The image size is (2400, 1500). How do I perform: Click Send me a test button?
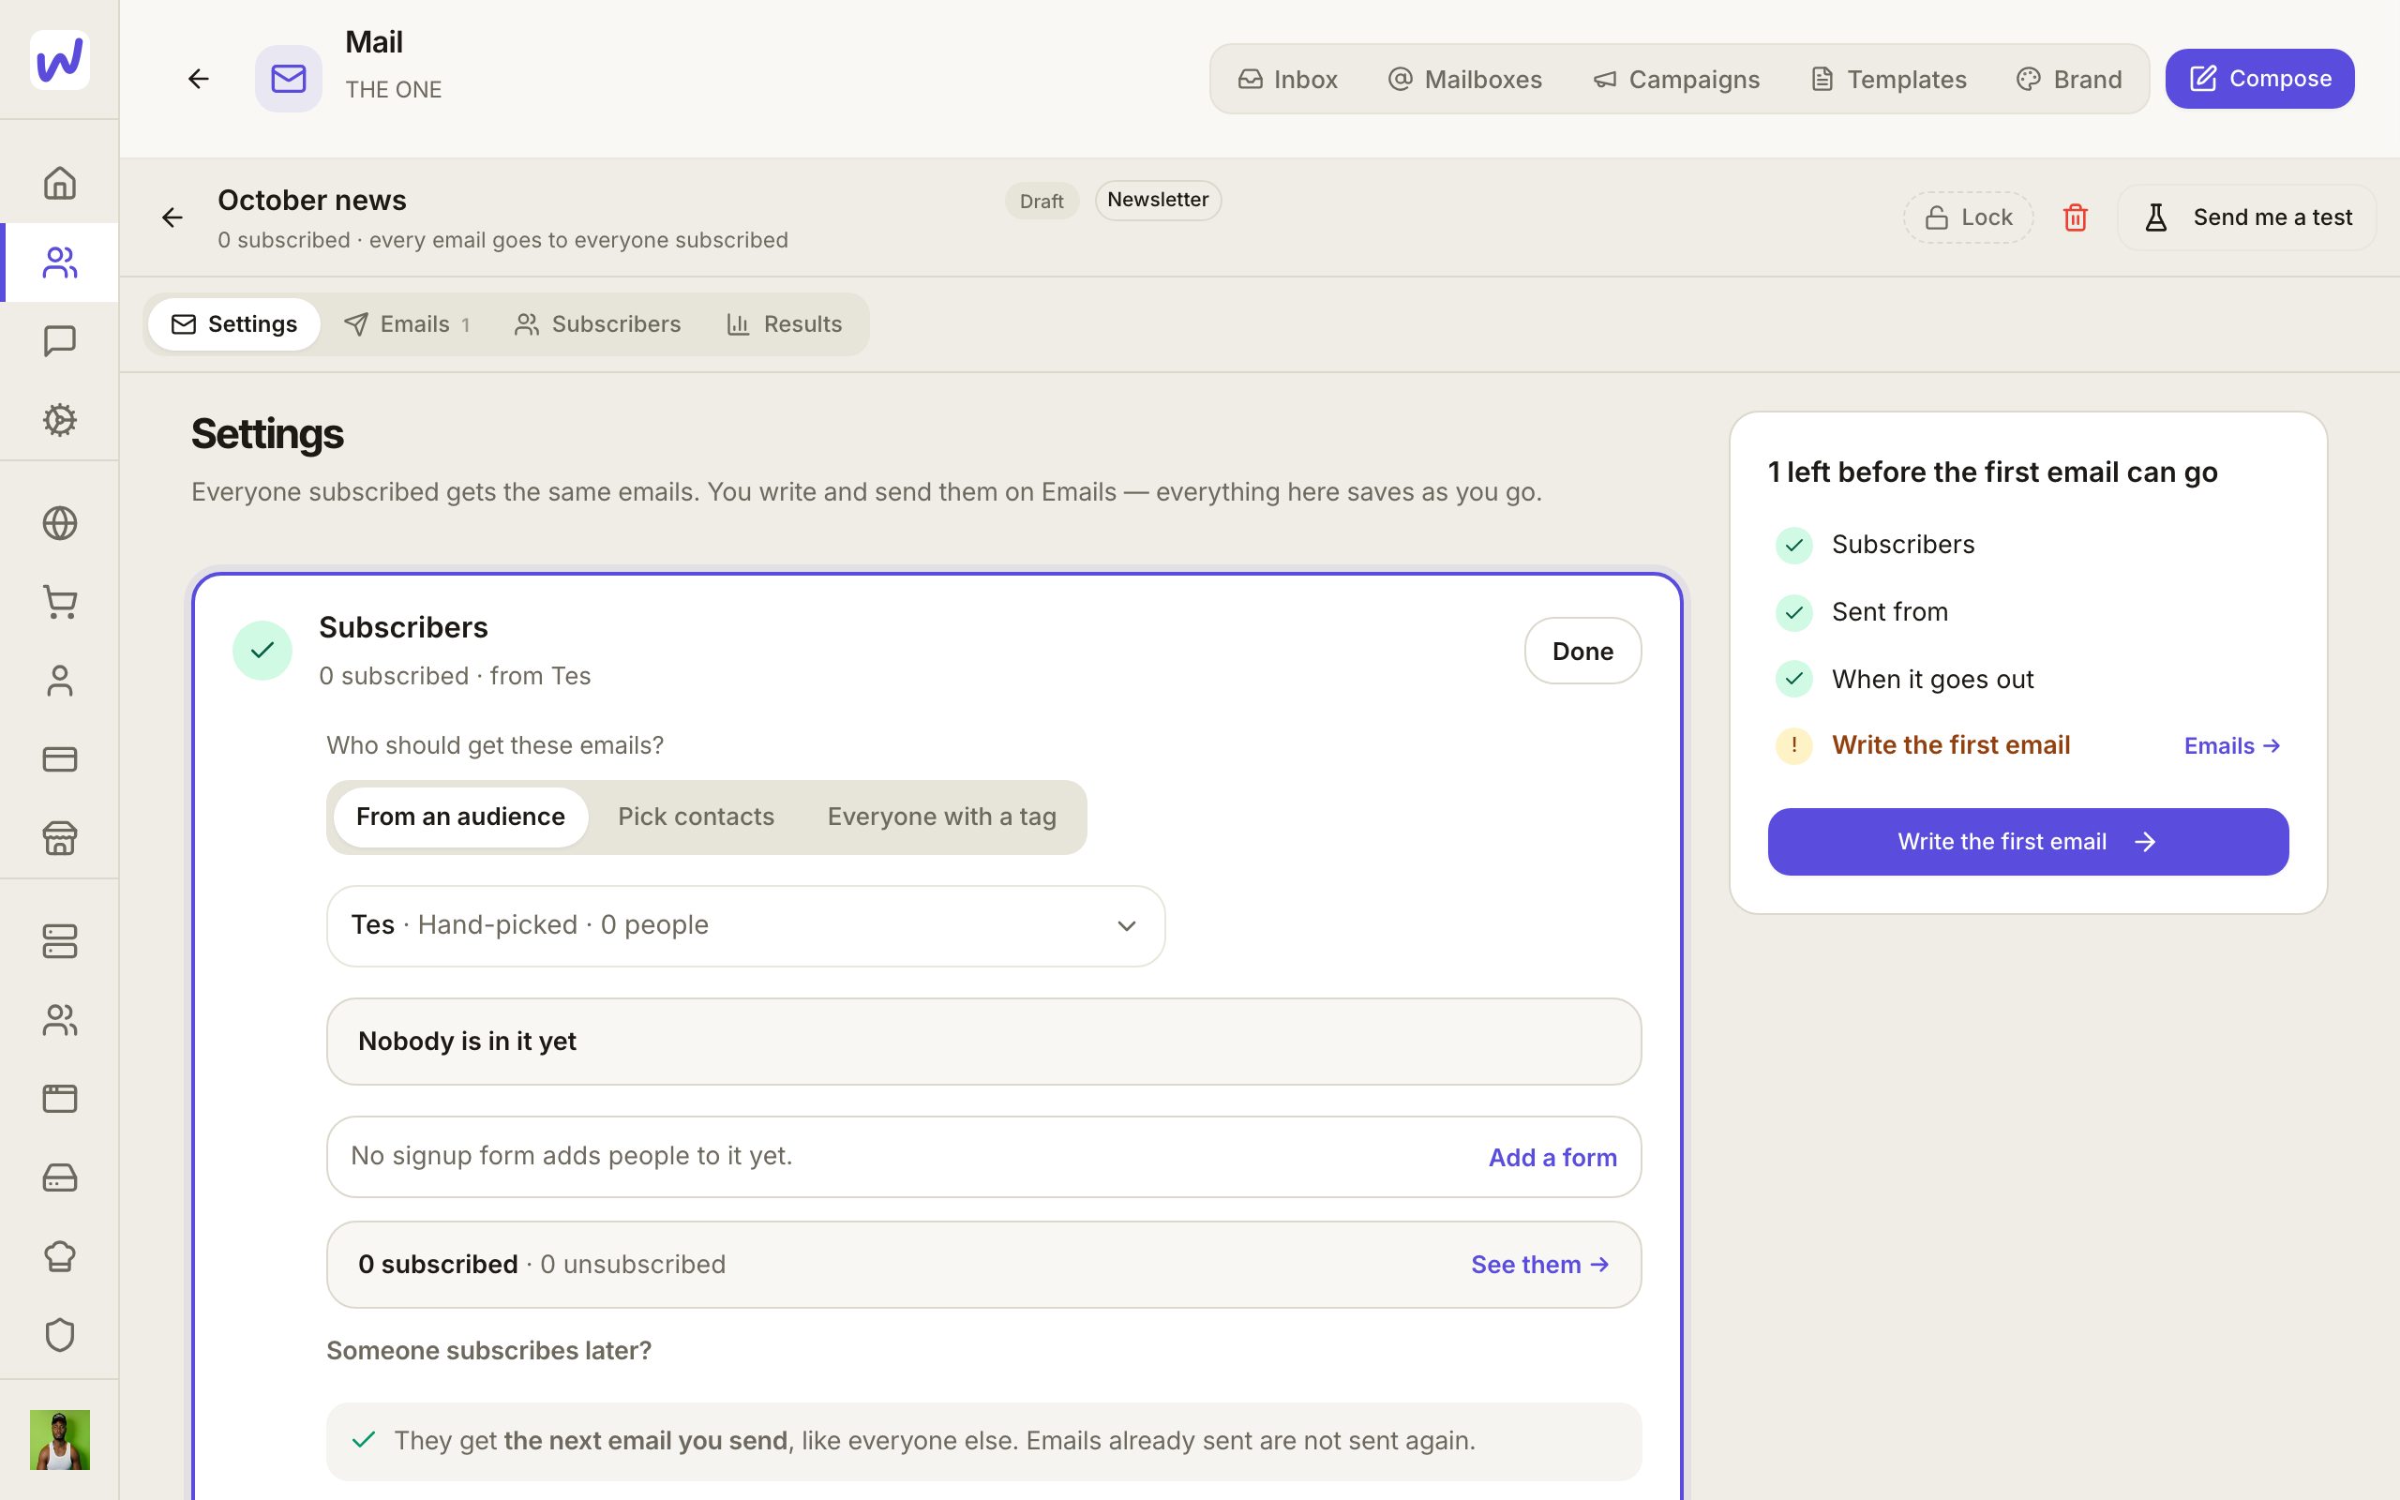pos(2246,217)
